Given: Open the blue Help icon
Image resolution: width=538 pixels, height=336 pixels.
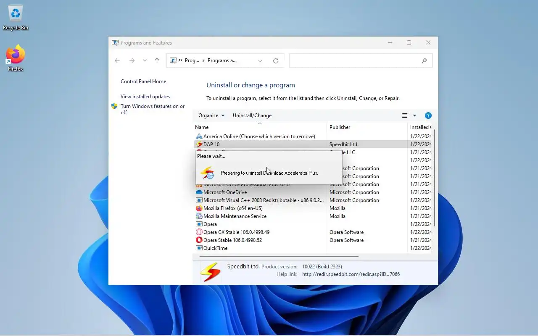Looking at the screenshot, I should tap(428, 115).
